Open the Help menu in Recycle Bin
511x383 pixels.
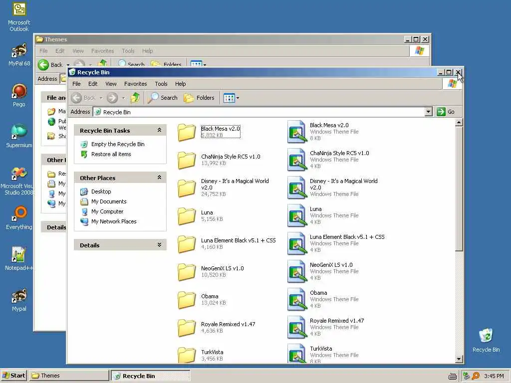[180, 84]
